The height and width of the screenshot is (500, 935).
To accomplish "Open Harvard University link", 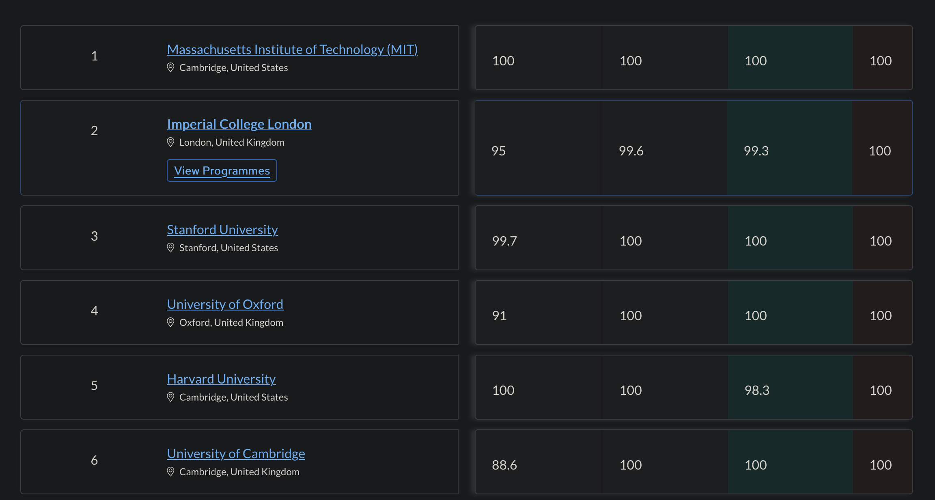I will 221,379.
